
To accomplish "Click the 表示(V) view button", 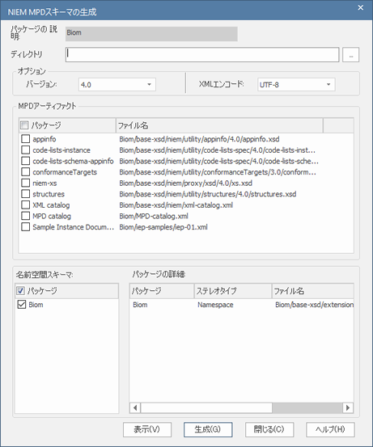I will point(147,429).
